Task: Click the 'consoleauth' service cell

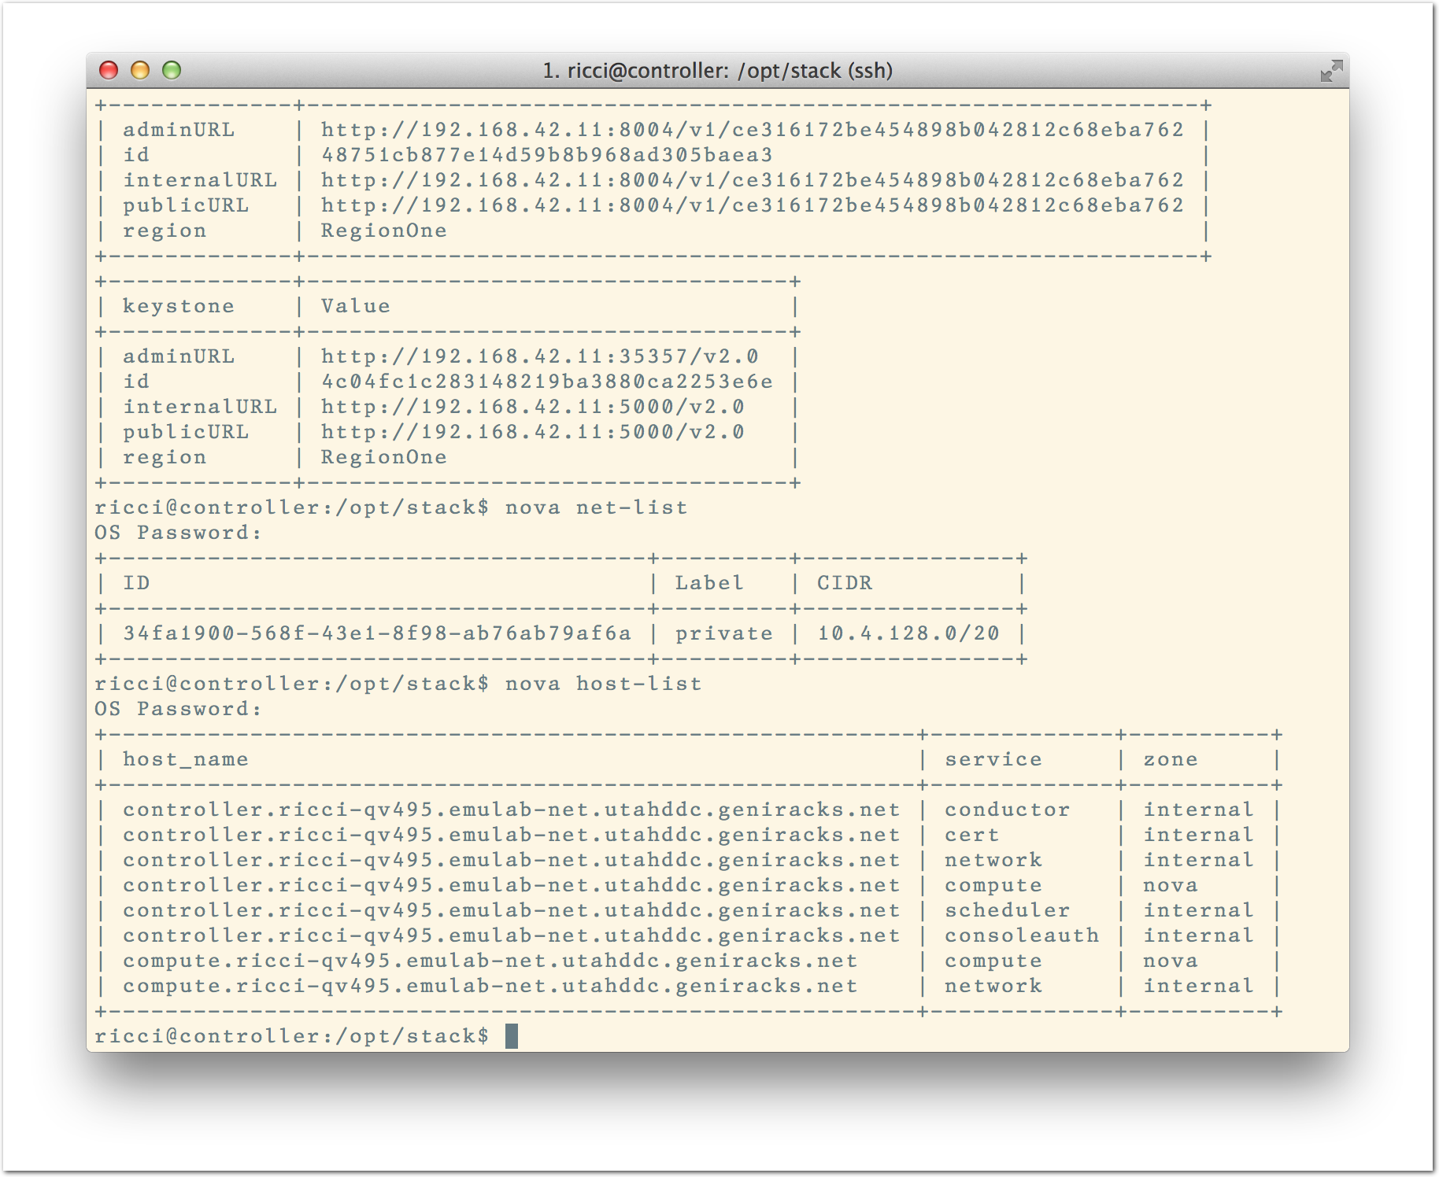Action: click(x=1022, y=935)
